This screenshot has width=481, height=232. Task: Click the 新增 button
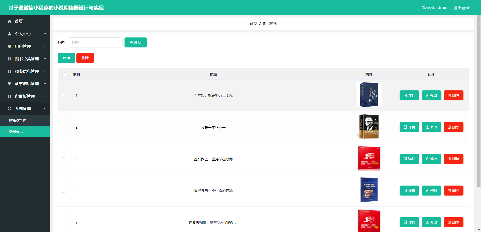pyautogui.click(x=66, y=58)
